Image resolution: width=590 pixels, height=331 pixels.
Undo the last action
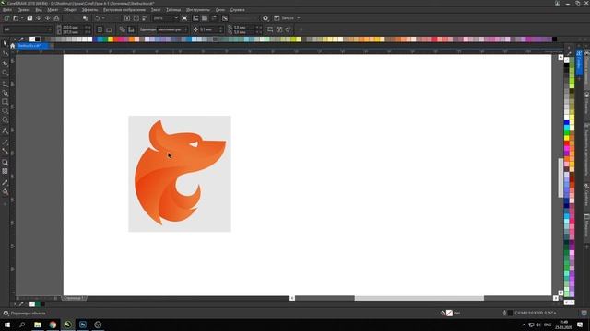coord(98,18)
